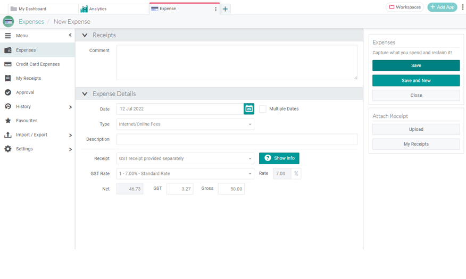Click My Receipts button under Attach Receipt
The image size is (466, 279).
tap(416, 144)
